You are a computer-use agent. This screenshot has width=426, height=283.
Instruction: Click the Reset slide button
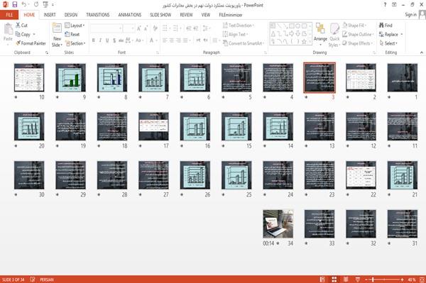[72, 34]
